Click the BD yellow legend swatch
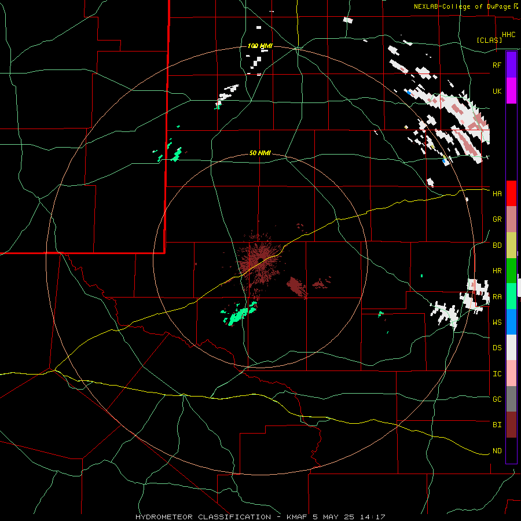Viewport: 521px width, 521px height. tap(511, 245)
